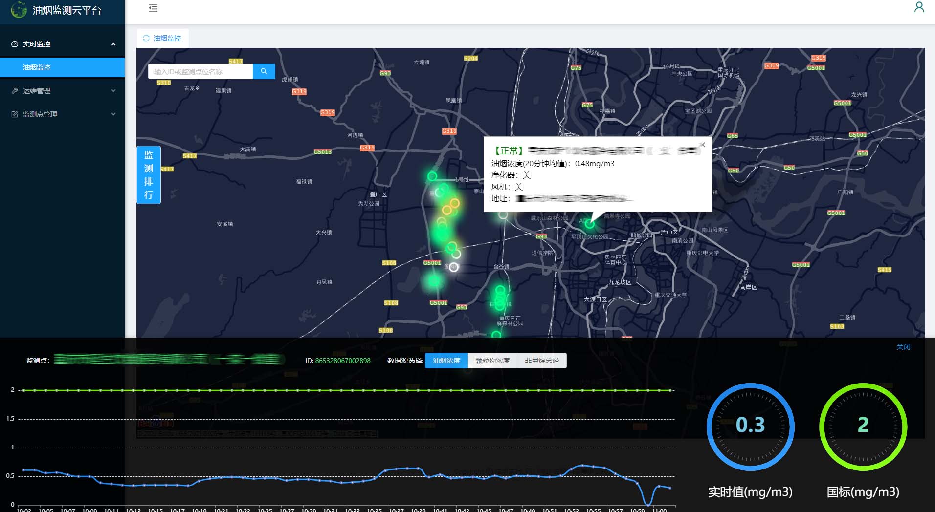Open the 油烟监控 page tab

point(167,38)
